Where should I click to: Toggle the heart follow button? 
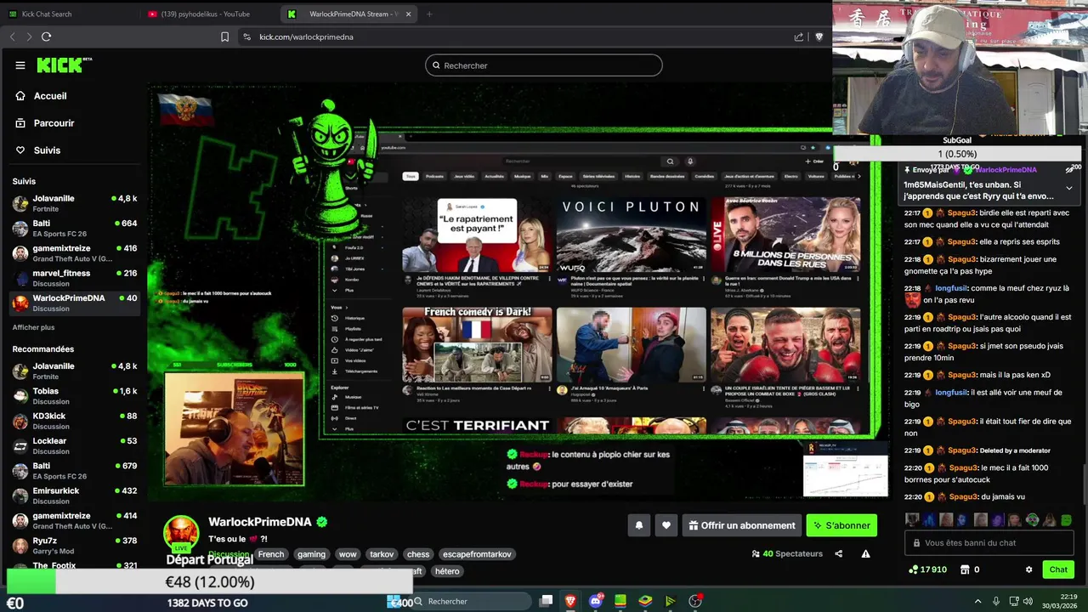click(666, 525)
